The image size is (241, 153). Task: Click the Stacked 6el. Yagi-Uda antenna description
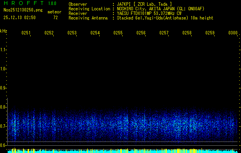coord(165,18)
